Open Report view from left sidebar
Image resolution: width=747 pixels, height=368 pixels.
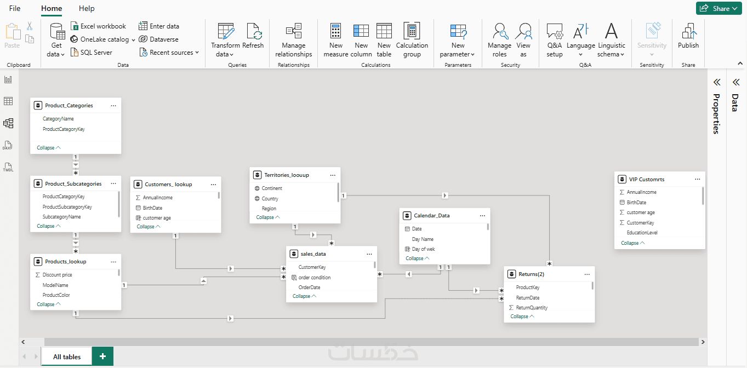click(x=8, y=79)
